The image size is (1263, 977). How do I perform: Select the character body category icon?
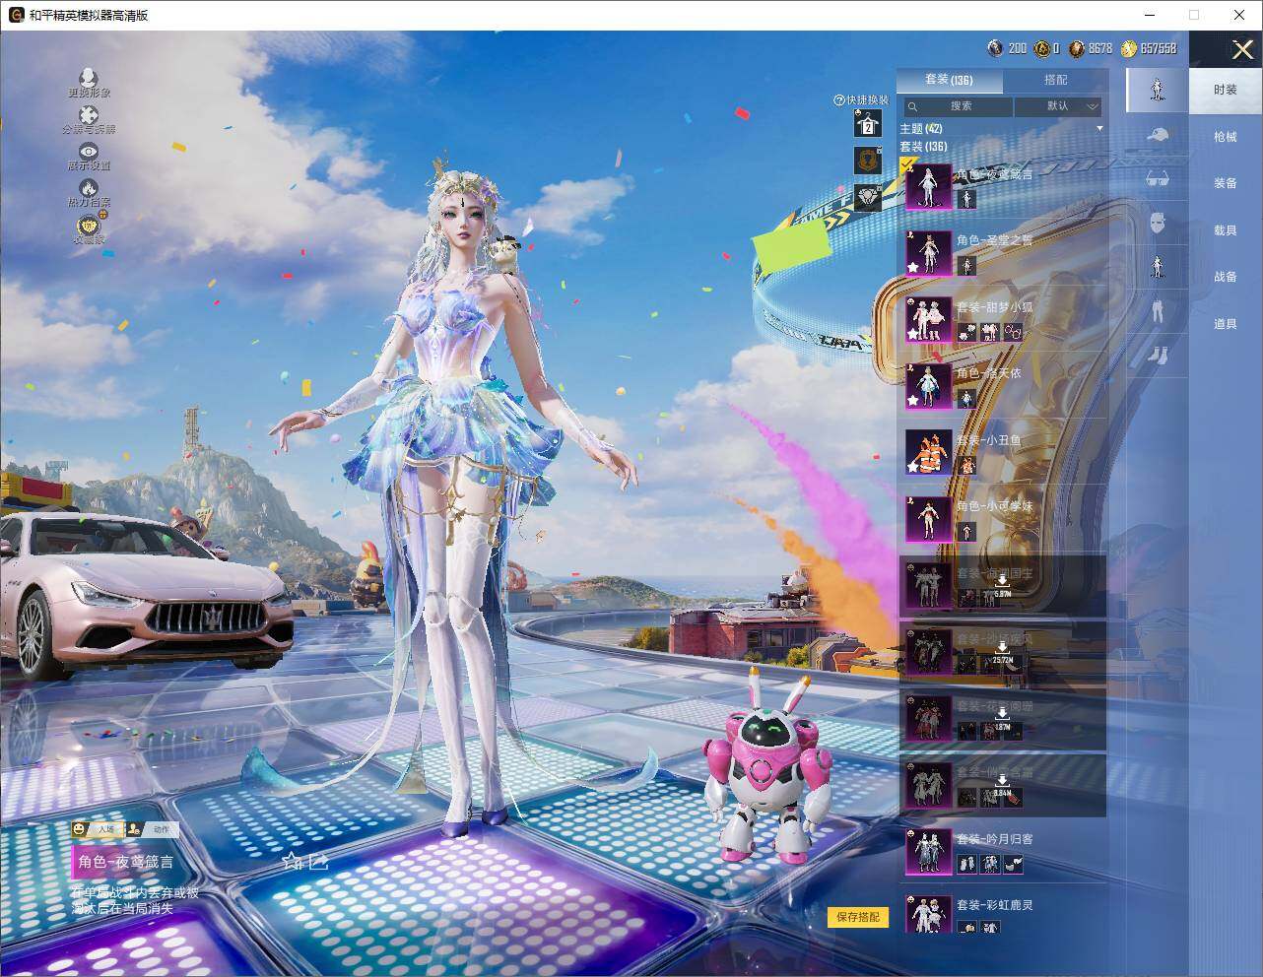(x=1158, y=266)
